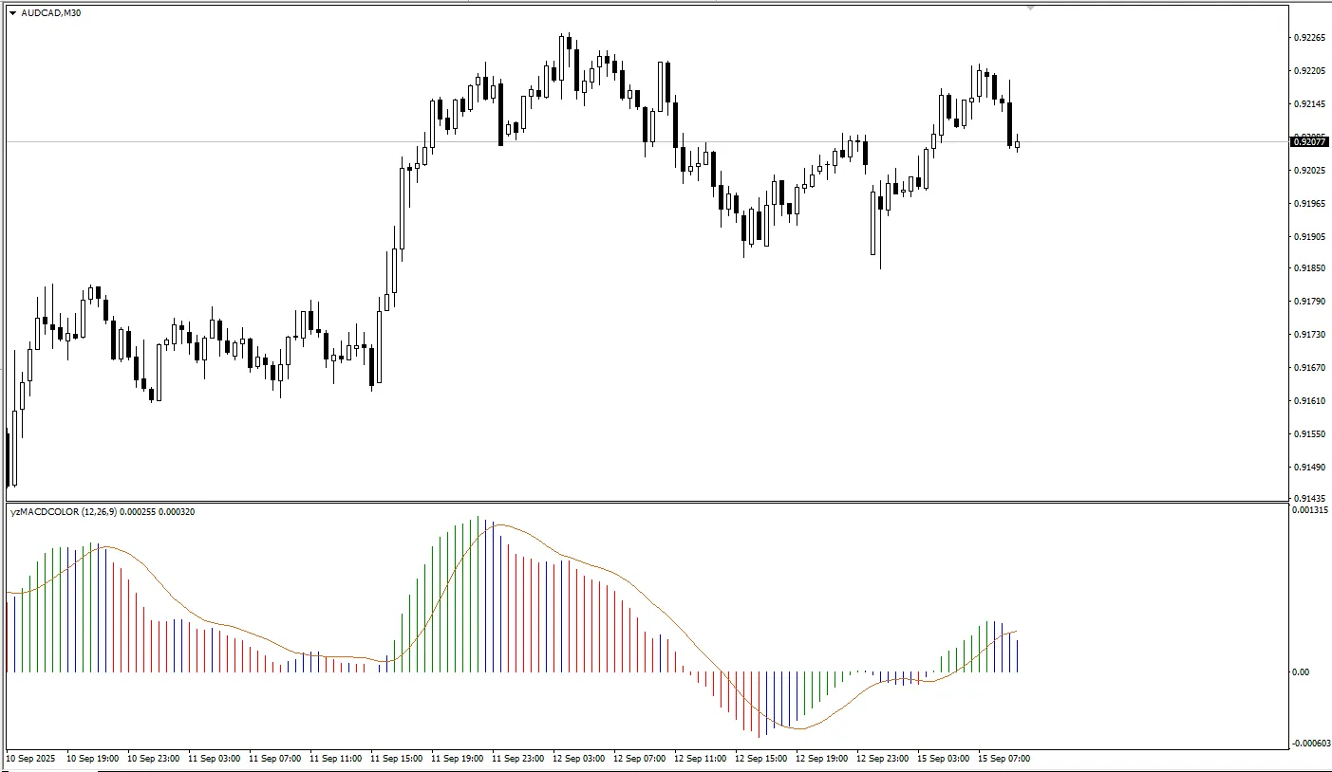Click the 10 Sep 19:00 time label
Image resolution: width=1332 pixels, height=772 pixels.
point(93,759)
